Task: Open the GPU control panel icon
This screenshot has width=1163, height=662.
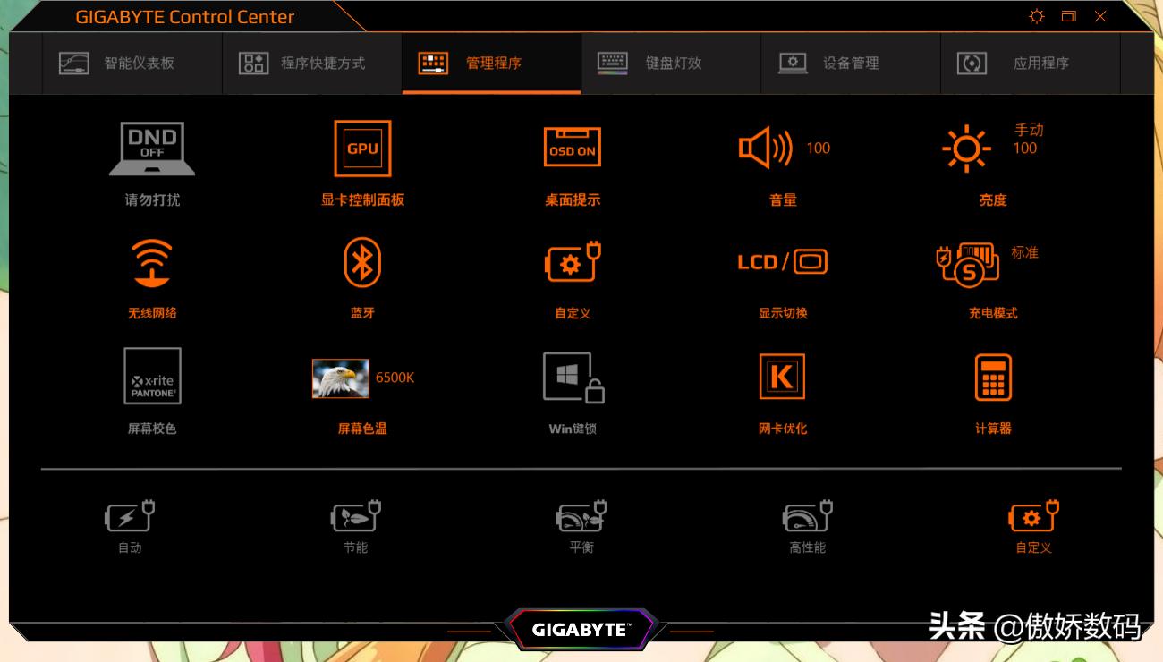Action: tap(362, 149)
